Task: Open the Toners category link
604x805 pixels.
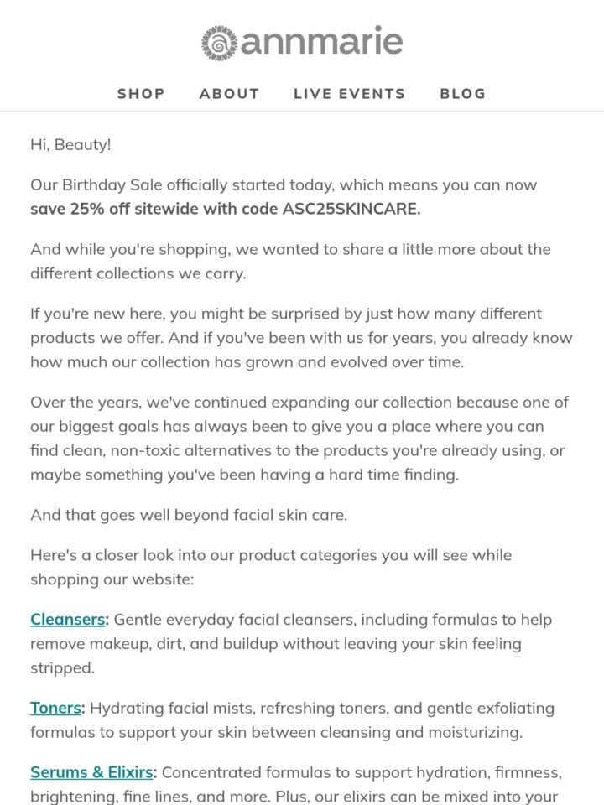Action: pyautogui.click(x=55, y=708)
